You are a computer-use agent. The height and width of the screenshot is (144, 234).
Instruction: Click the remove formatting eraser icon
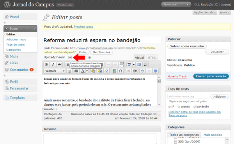point(106,71)
